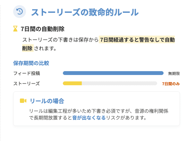The width and height of the screenshot is (195, 141).
Task: Click the blue フィード投稿 progress bar
Action: pos(113,73)
